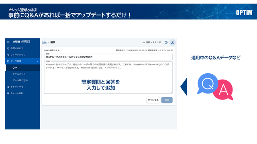Click the チャットURL gear icon
This screenshot has width=257, height=144.
(x=8, y=93)
